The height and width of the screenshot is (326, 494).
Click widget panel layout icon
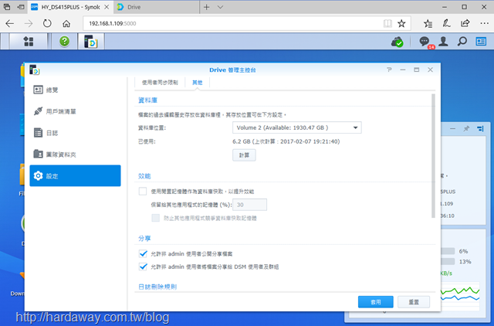point(480,129)
